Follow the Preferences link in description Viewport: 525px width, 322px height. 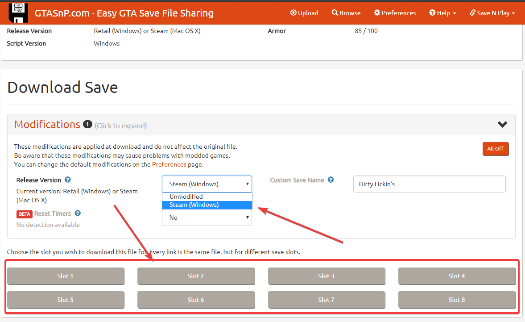point(169,164)
